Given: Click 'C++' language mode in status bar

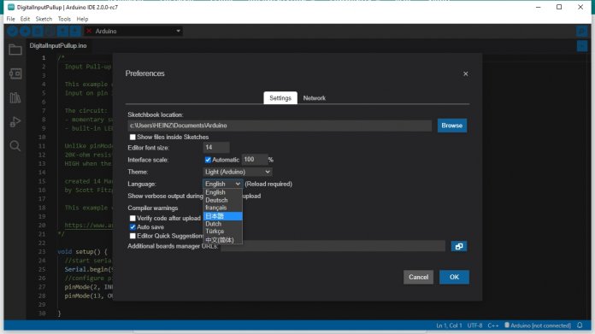Looking at the screenshot, I should 493,325.
